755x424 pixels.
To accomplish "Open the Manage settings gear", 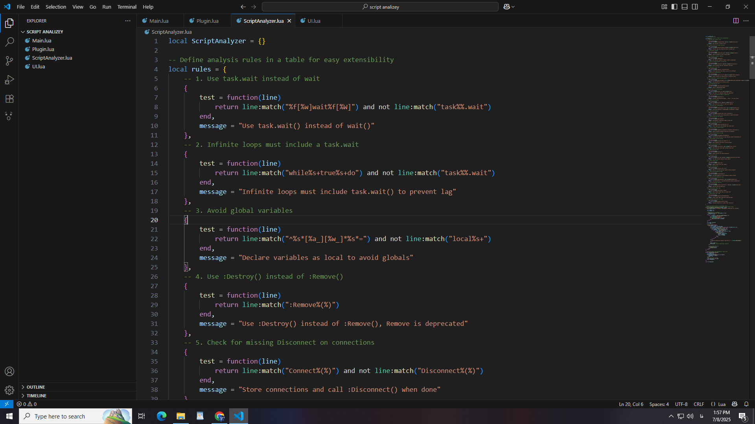I will tap(9, 390).
